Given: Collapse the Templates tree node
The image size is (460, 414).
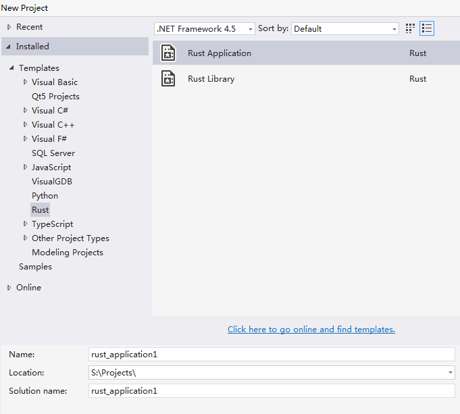Looking at the screenshot, I should (x=12, y=68).
